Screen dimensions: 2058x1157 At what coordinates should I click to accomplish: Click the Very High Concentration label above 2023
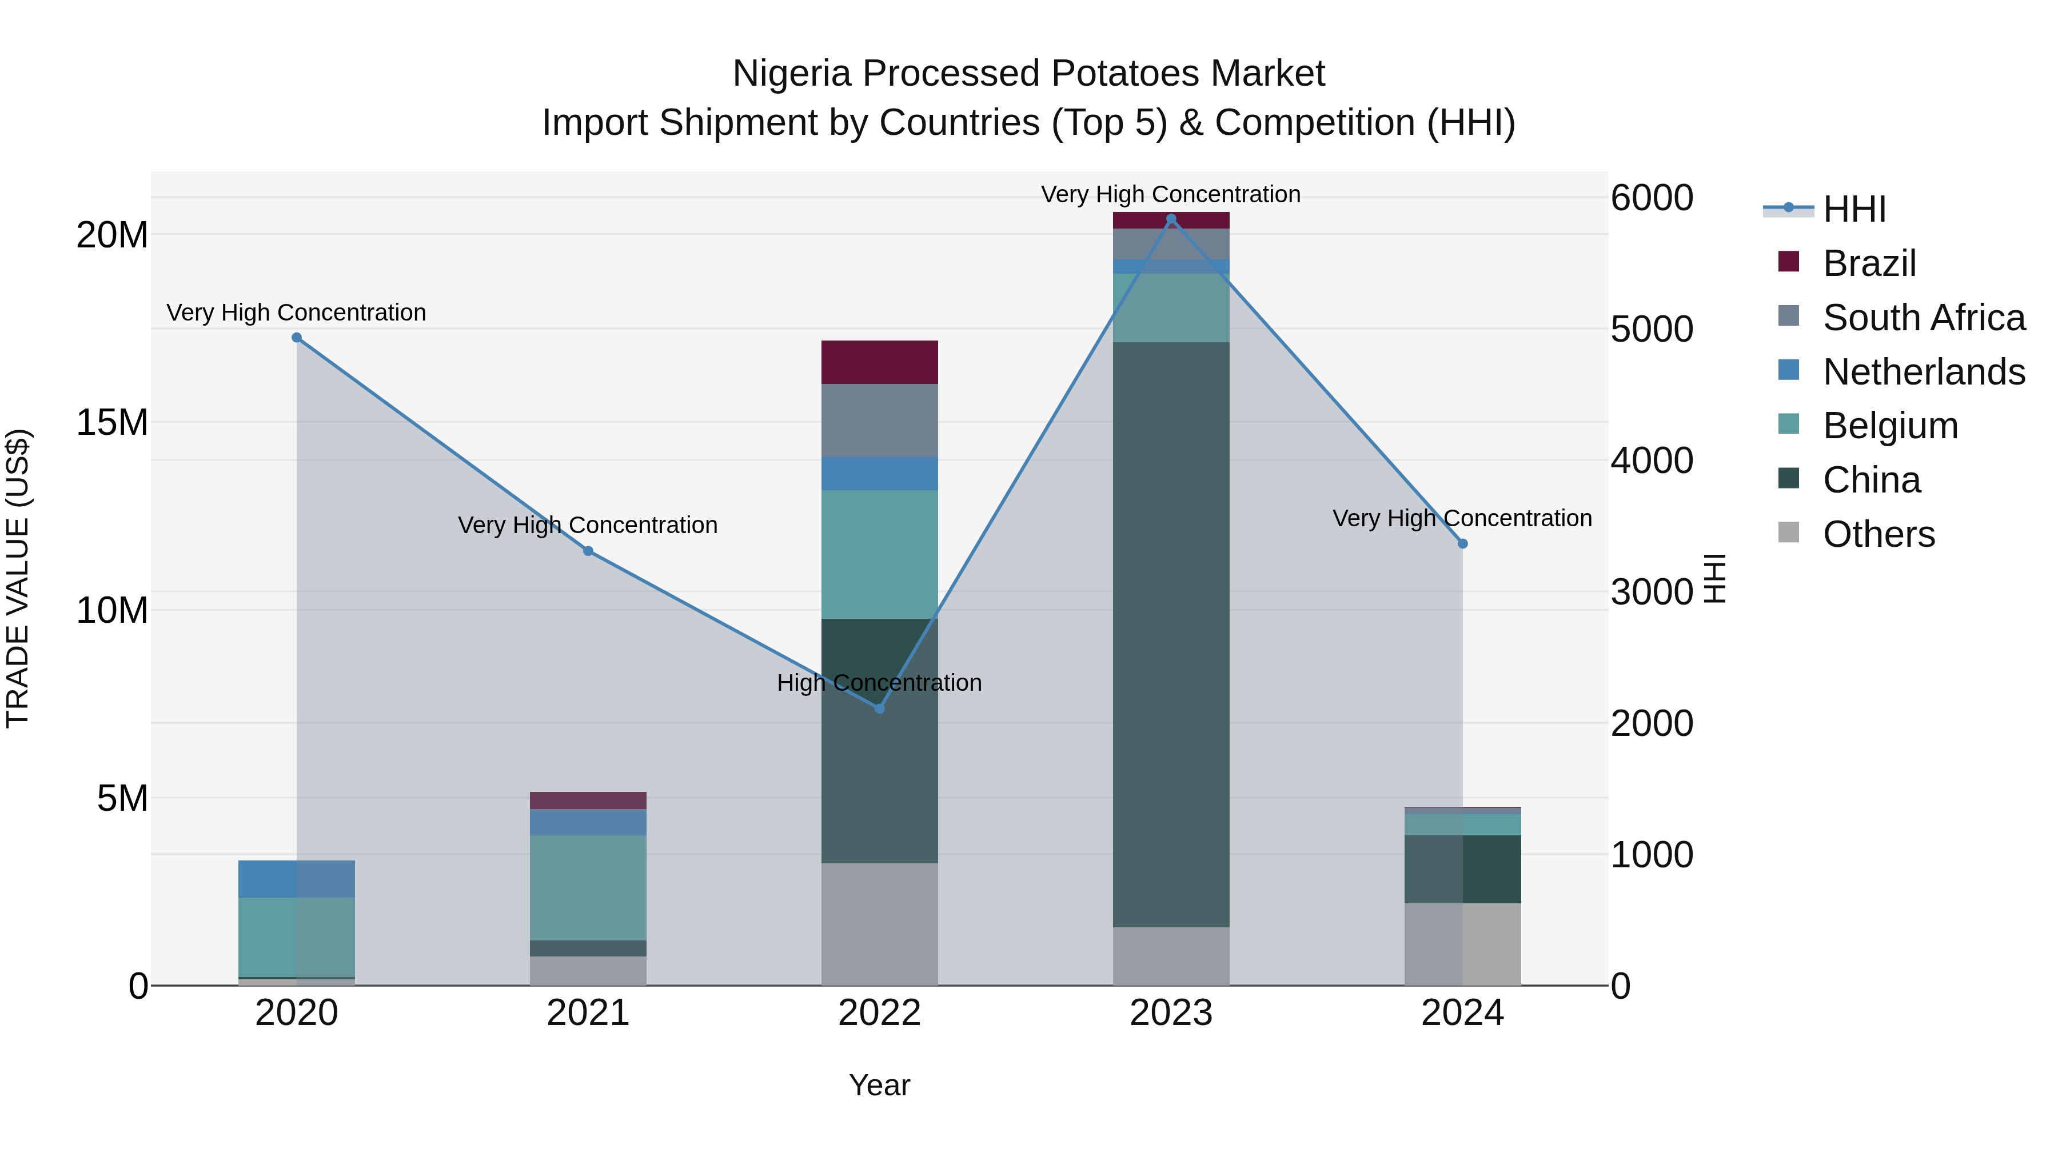[x=1171, y=194]
